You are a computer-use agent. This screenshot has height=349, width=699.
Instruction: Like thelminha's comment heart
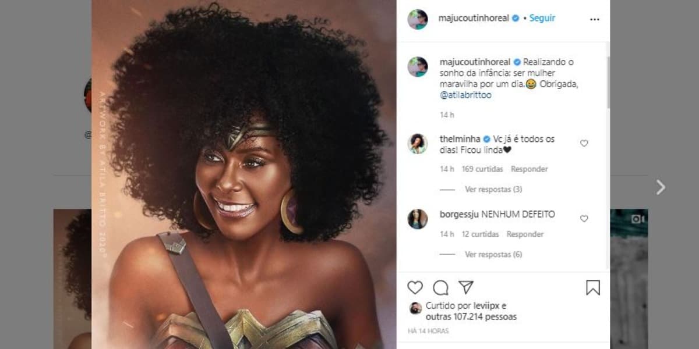[584, 143]
